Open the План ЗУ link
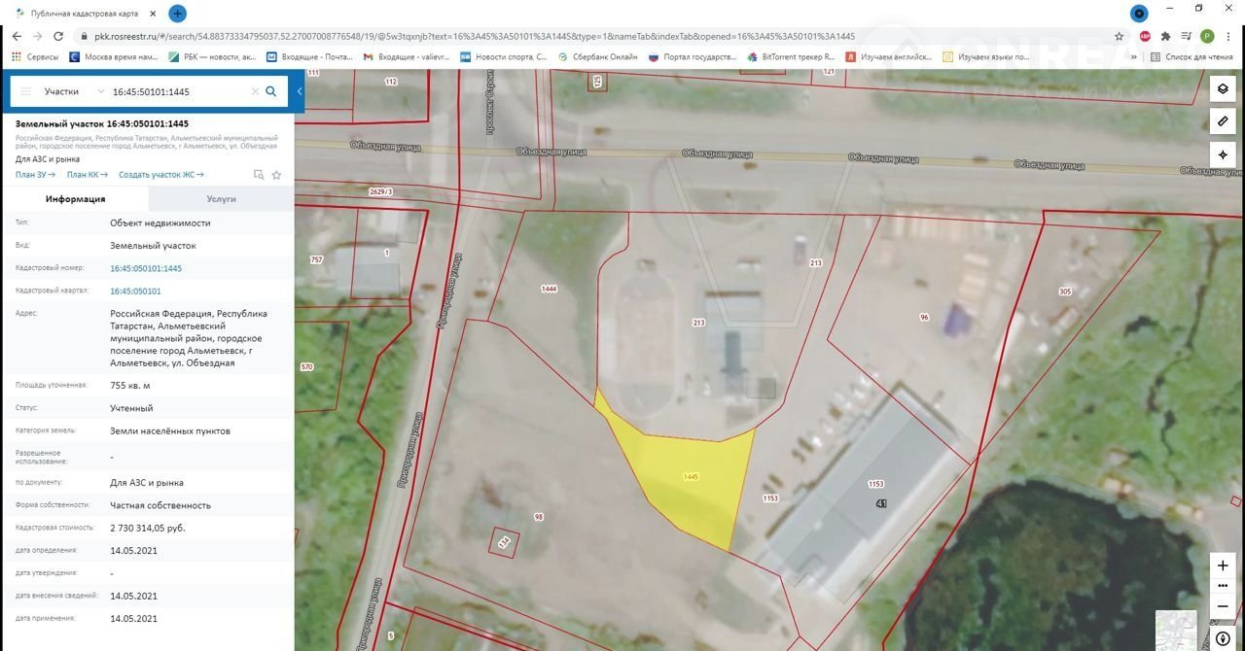 coord(35,175)
